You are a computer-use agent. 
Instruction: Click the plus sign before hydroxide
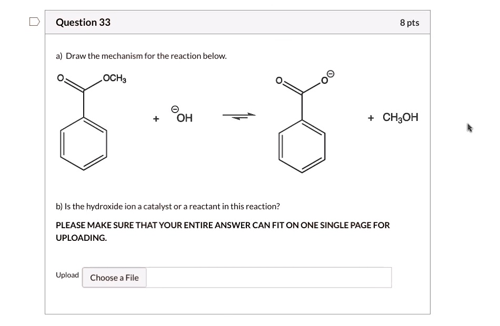click(156, 118)
